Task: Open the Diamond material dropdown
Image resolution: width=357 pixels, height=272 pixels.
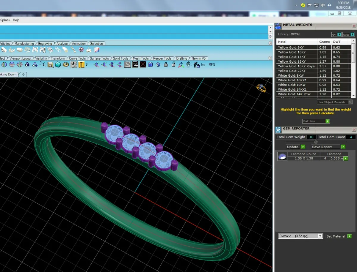Action: pyautogui.click(x=300, y=236)
